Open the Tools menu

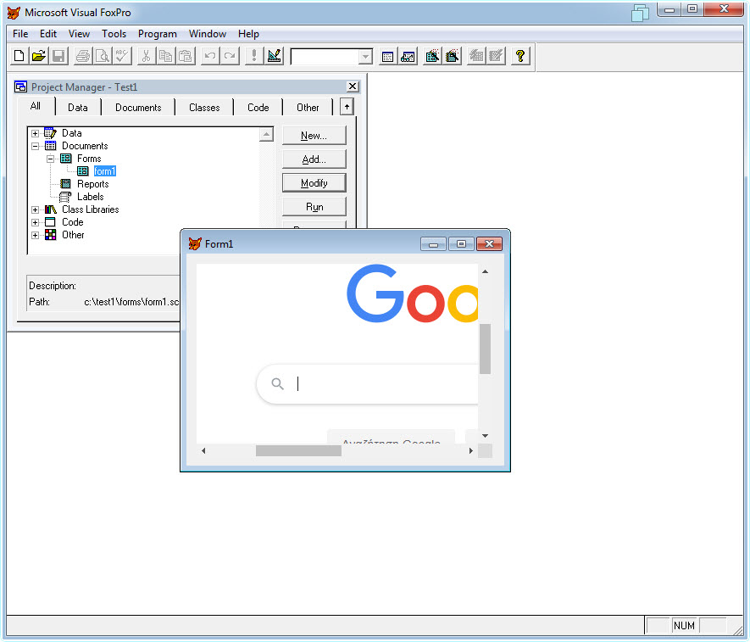click(x=114, y=34)
